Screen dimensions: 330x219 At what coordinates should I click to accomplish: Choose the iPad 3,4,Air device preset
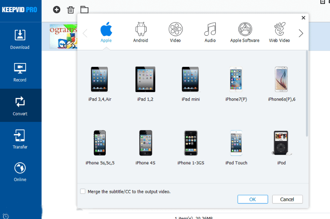[x=100, y=84]
